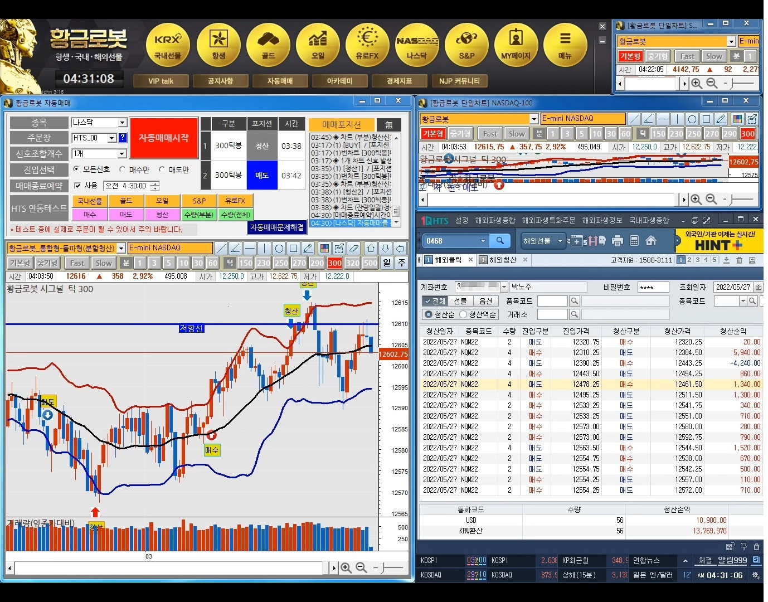Click search magnifier next to 0468 field

pyautogui.click(x=500, y=241)
